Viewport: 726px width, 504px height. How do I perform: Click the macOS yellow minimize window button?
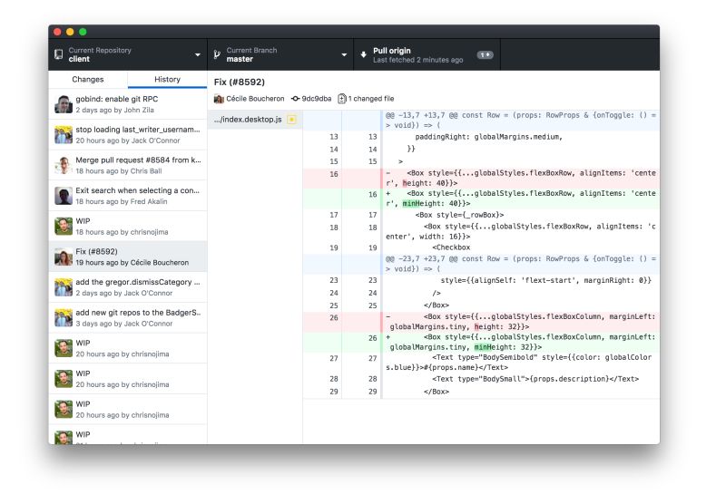click(70, 32)
